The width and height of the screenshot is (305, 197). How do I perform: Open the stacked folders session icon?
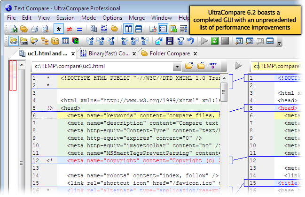(x=24, y=29)
